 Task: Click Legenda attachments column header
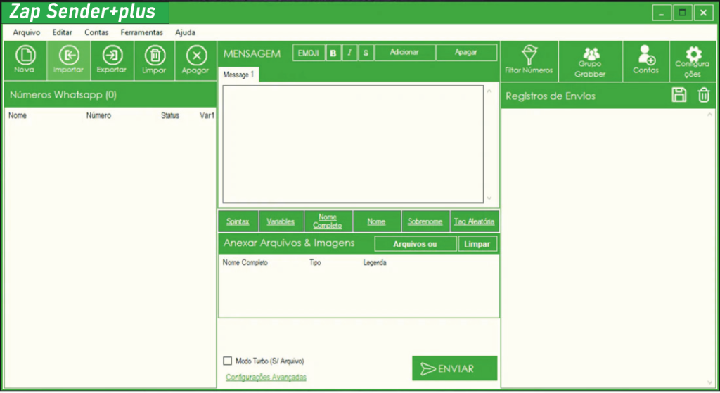coord(375,263)
